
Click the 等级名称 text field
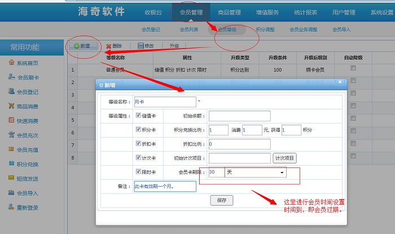[x=165, y=102]
